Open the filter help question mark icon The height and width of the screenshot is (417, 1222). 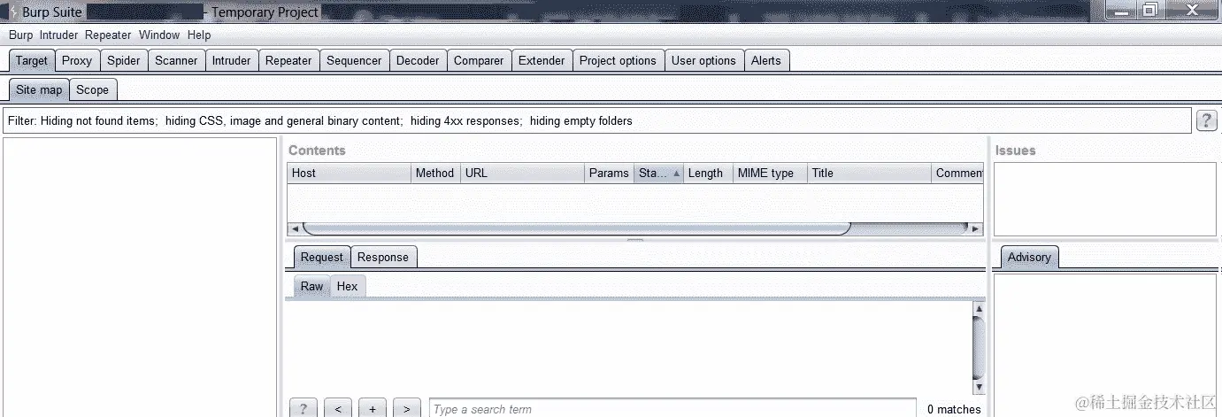tap(1206, 121)
